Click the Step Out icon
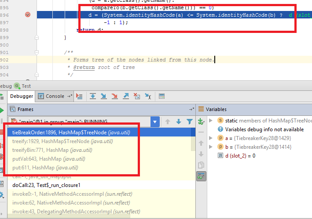 (x=126, y=96)
